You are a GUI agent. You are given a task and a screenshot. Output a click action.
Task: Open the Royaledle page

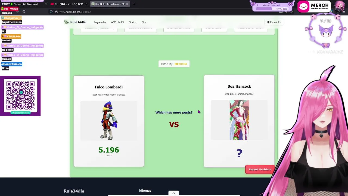100,22
